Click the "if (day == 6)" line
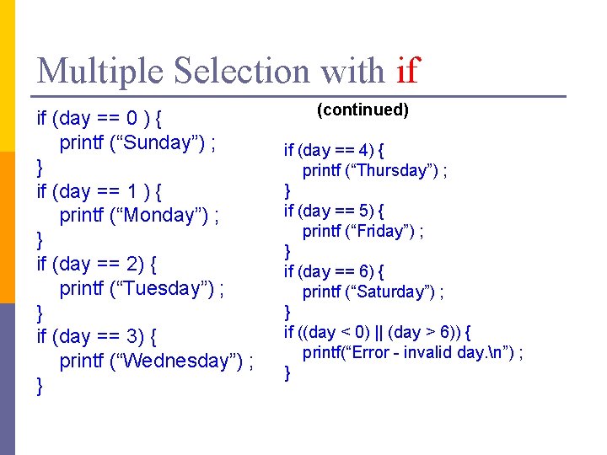Screen dimensions: 607x455 335,271
